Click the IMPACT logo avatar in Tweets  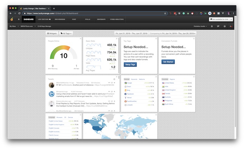(x=52, y=94)
